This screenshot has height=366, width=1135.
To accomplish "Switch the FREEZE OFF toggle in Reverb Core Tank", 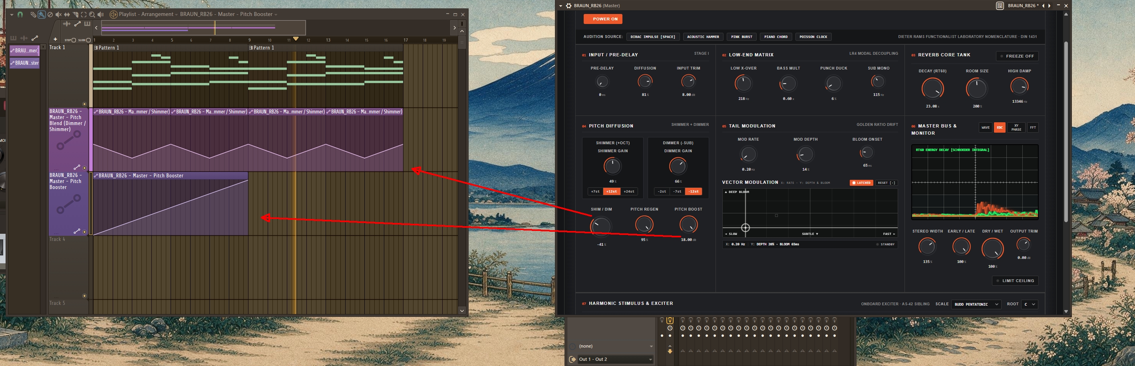I will [x=1017, y=56].
